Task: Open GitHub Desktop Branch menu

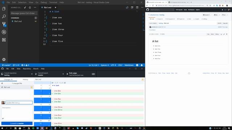Action: tap(36, 69)
